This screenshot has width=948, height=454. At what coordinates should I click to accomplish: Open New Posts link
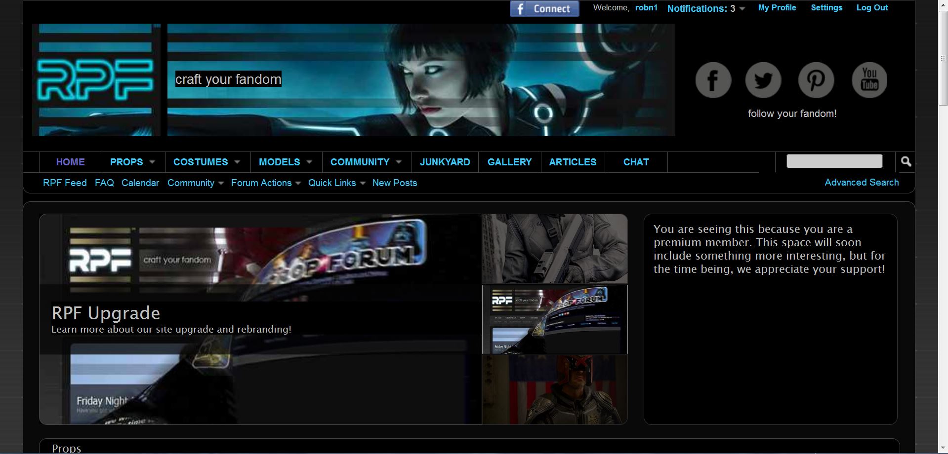pyautogui.click(x=395, y=183)
